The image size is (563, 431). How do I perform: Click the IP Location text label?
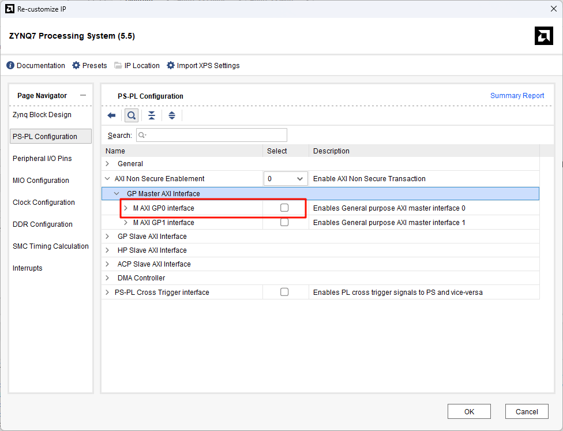pos(142,65)
